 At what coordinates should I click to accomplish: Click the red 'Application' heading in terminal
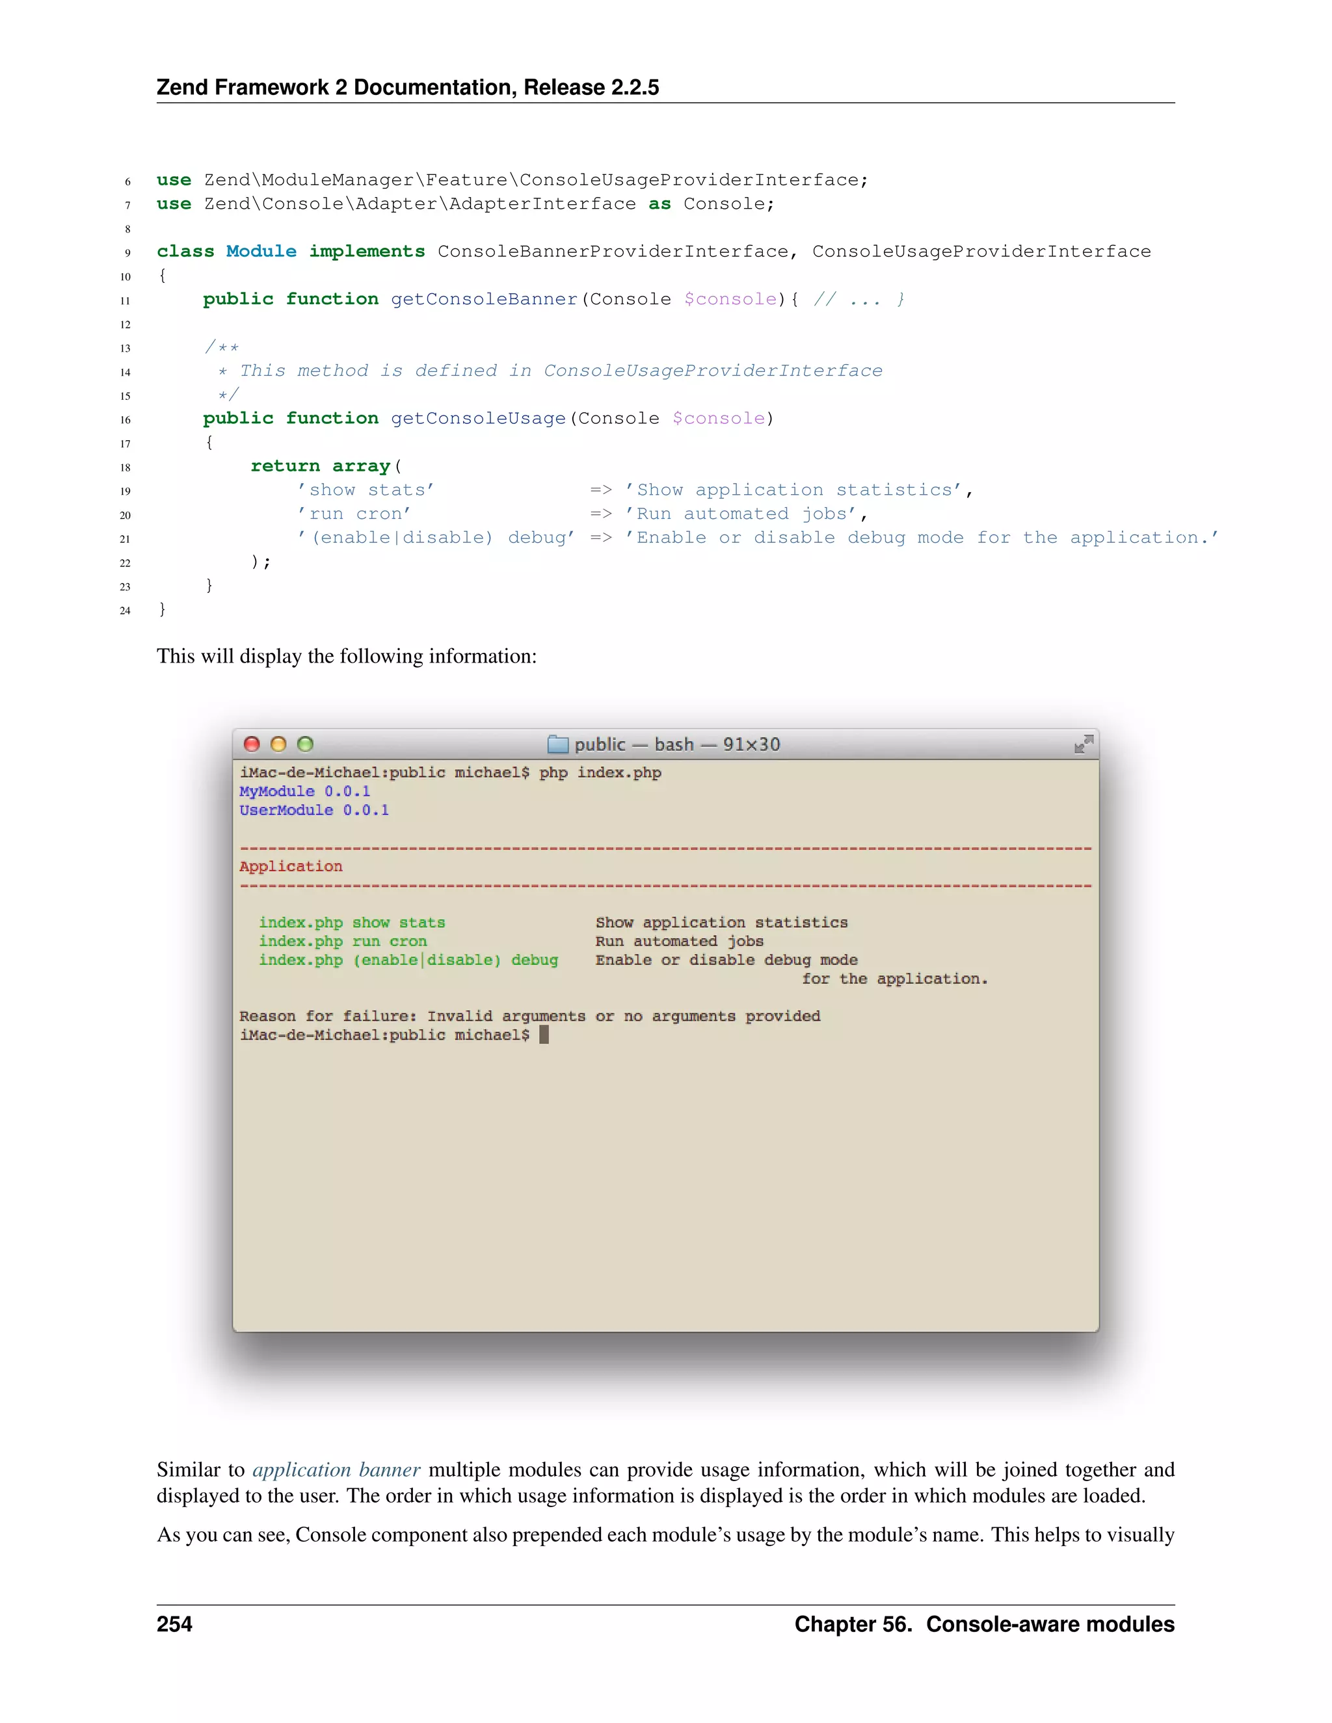pos(291,866)
